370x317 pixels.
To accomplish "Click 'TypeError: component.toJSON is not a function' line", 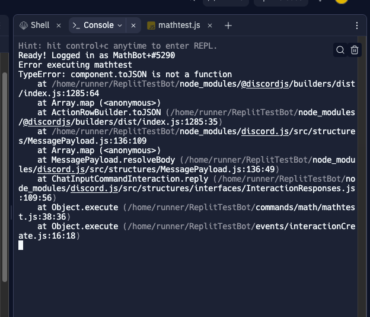I will coord(125,74).
